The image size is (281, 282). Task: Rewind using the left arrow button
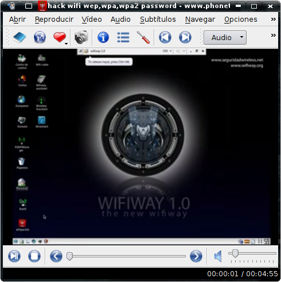(56, 256)
